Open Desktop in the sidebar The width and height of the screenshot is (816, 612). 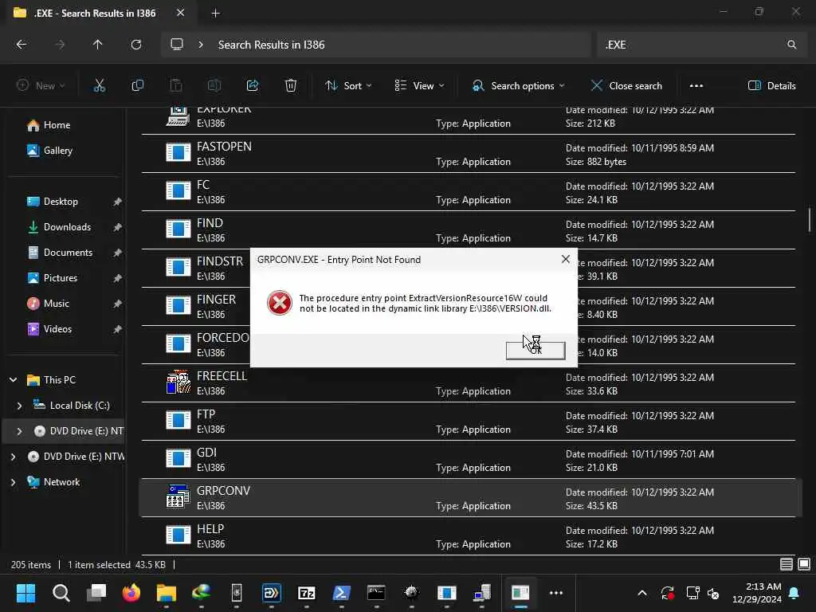(x=61, y=202)
